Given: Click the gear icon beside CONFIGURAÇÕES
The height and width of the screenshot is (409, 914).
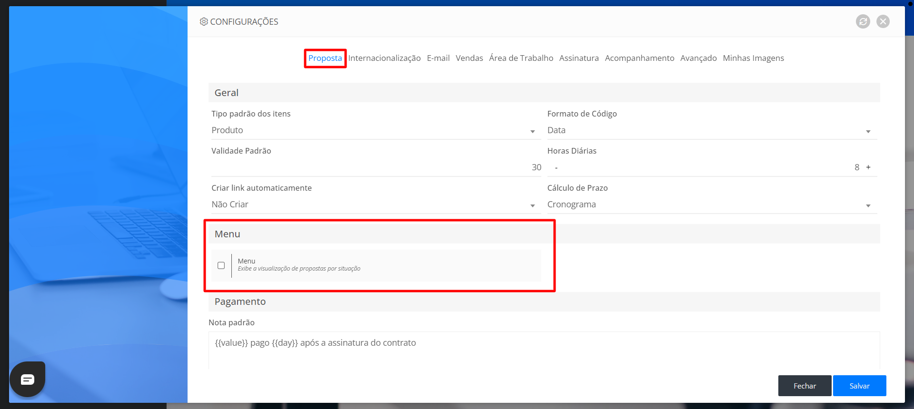Looking at the screenshot, I should 204,21.
